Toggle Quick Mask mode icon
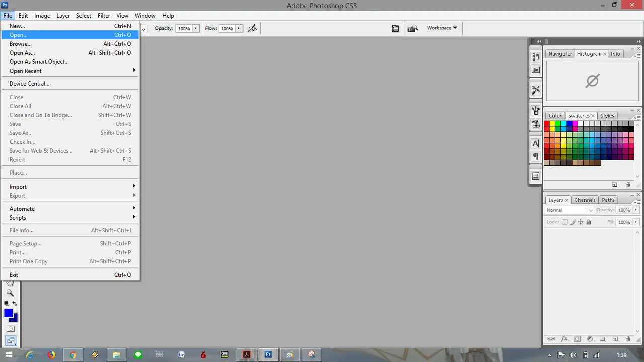Image resolution: width=644 pixels, height=362 pixels. tap(10, 329)
